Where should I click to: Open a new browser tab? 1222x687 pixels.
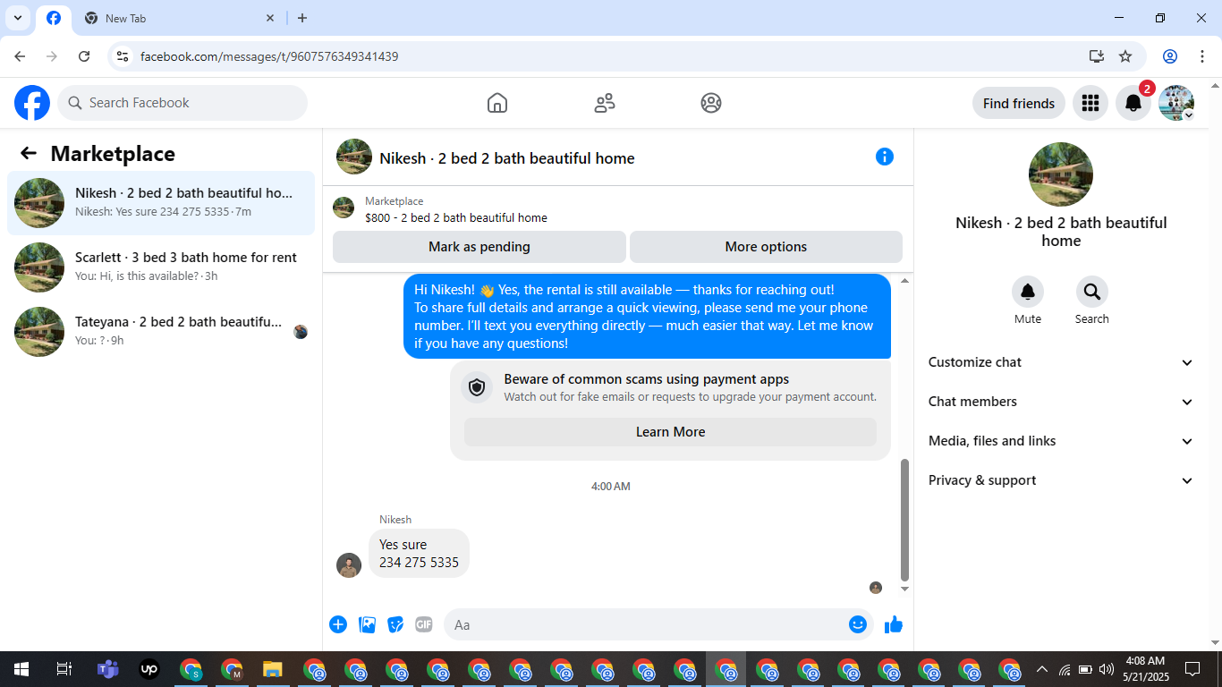tap(302, 18)
